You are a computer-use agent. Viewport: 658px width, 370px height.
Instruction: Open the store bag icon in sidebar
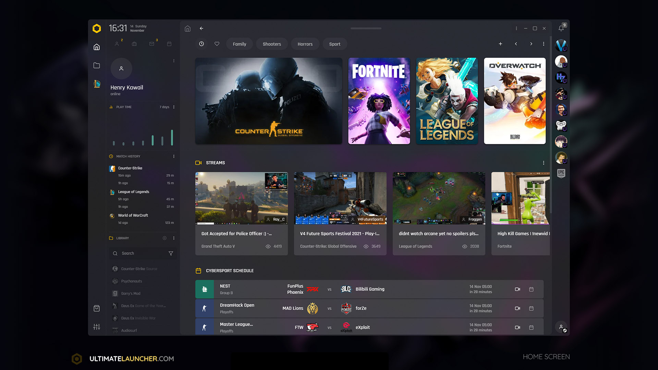click(97, 308)
